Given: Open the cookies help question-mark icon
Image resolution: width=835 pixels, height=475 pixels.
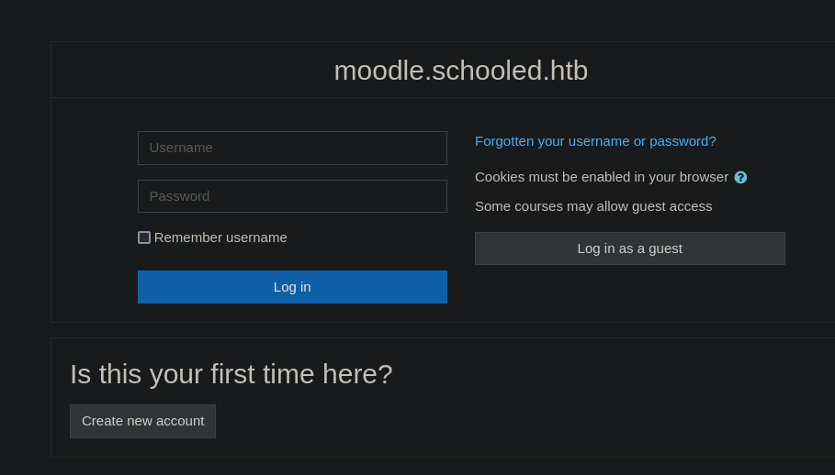Looking at the screenshot, I should [x=740, y=178].
